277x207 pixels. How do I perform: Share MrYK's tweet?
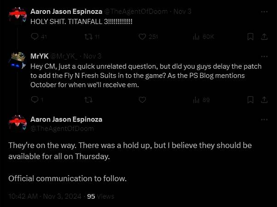(x=264, y=99)
